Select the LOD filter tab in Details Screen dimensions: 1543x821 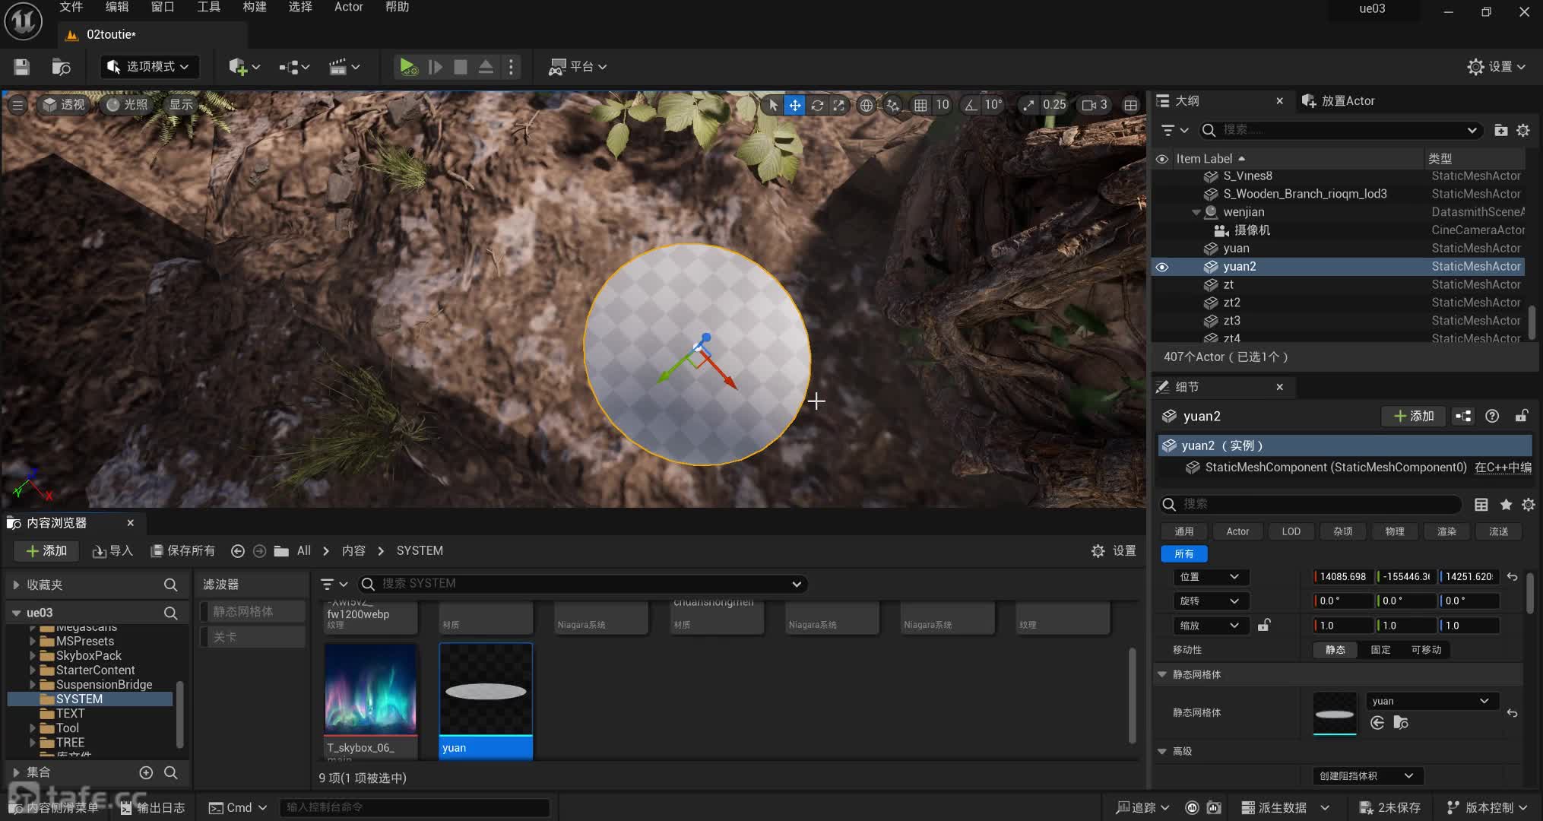click(1291, 531)
